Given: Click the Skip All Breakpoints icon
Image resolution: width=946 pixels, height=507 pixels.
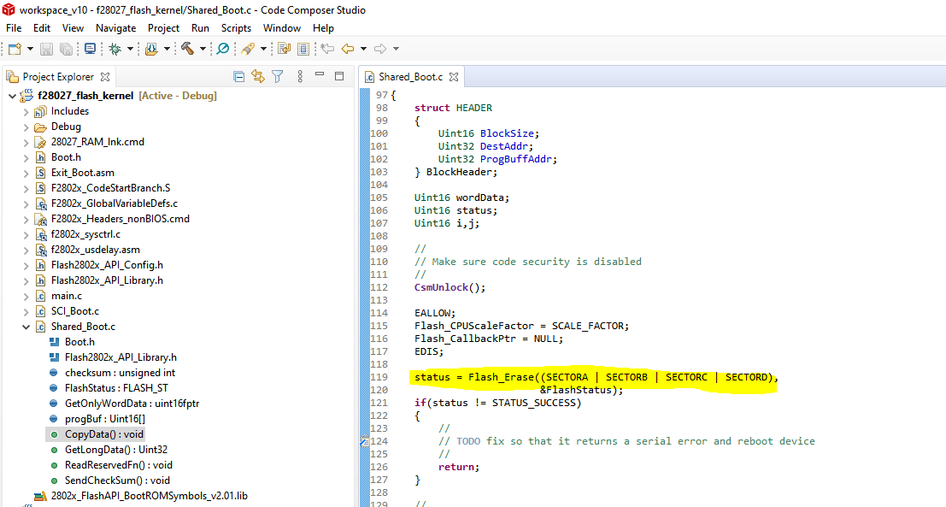Looking at the screenshot, I should (223, 49).
